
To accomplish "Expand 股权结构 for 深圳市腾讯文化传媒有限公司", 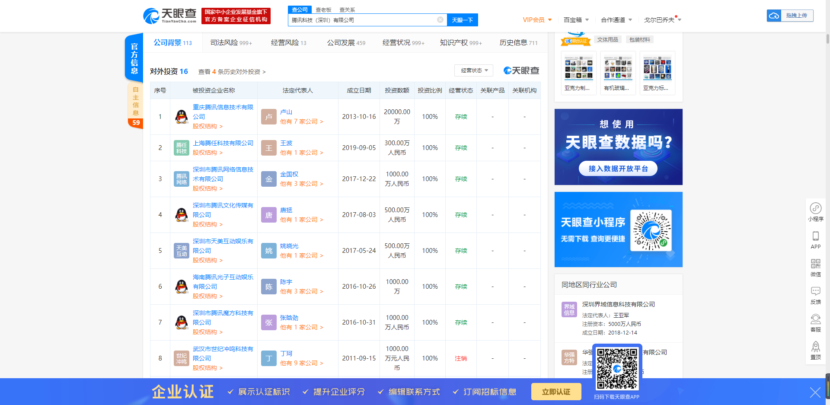I will pos(207,224).
